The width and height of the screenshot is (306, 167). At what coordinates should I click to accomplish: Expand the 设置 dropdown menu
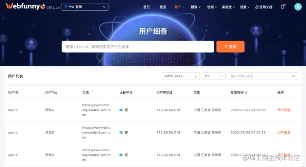[245, 7]
